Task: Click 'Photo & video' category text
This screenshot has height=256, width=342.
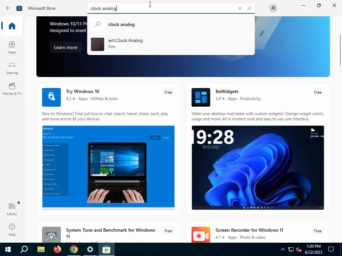Action: pos(252,237)
